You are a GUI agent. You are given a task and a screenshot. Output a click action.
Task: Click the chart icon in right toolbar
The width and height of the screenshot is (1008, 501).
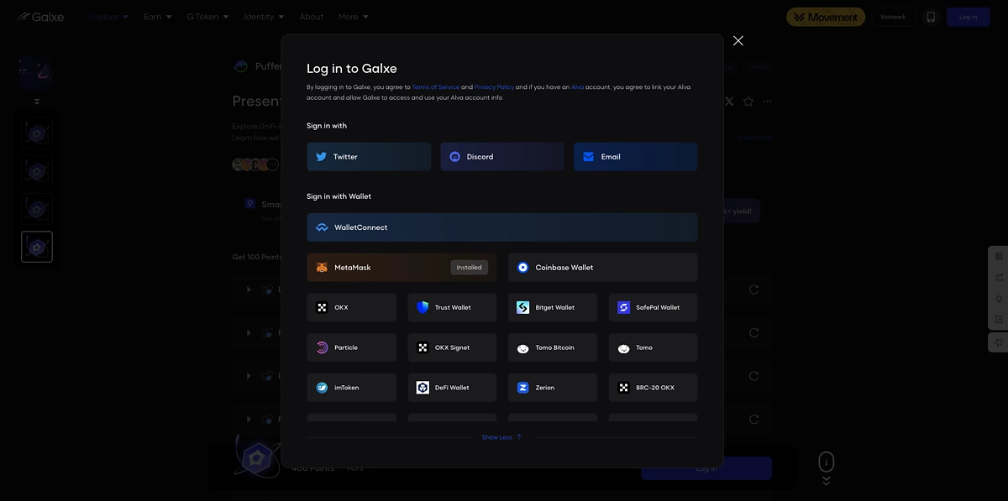[x=999, y=278]
